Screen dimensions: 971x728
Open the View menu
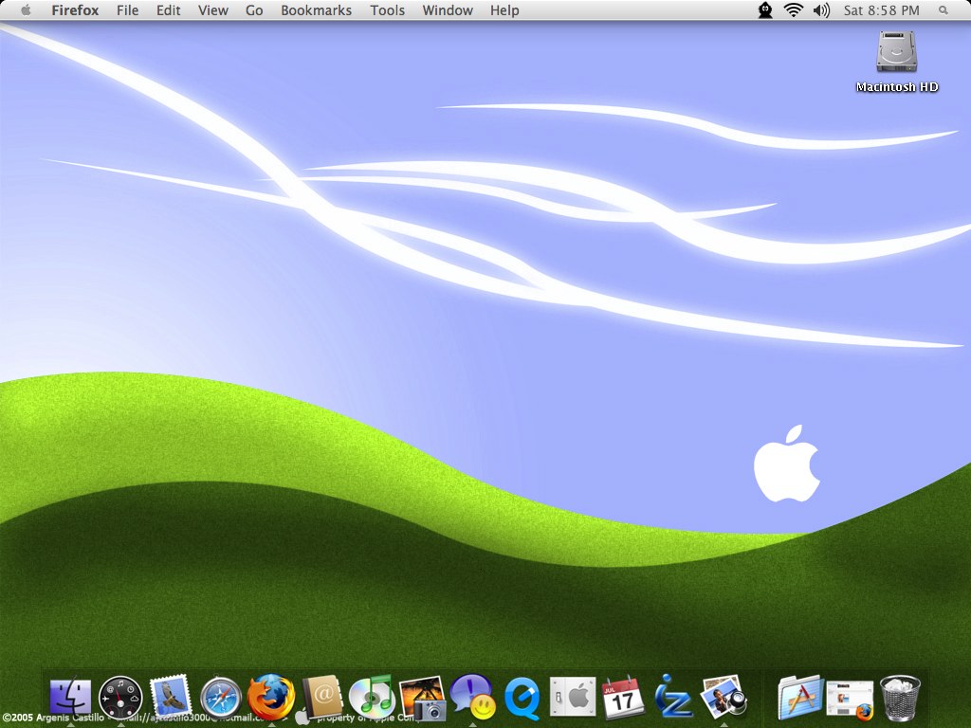coord(213,9)
